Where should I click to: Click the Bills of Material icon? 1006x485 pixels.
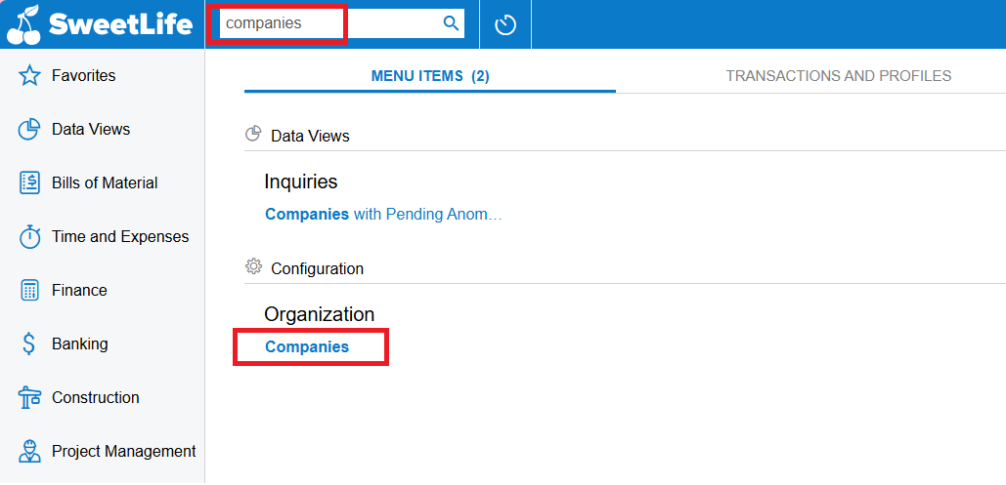coord(29,183)
